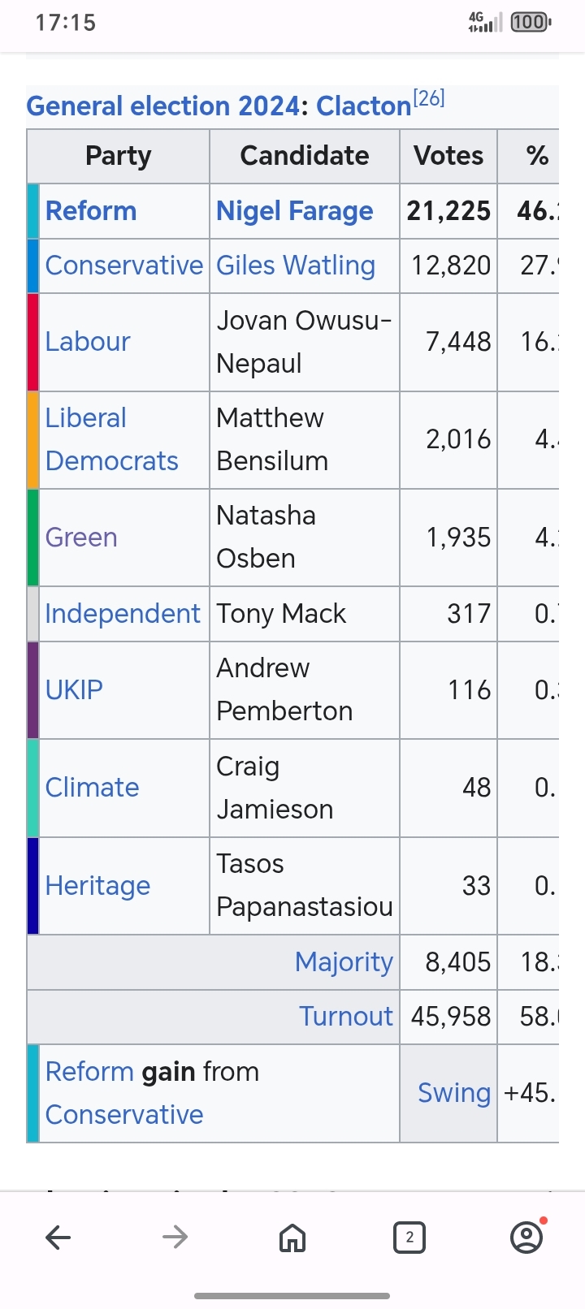Open the Turnout link
The height and width of the screenshot is (1309, 585).
tap(346, 1017)
